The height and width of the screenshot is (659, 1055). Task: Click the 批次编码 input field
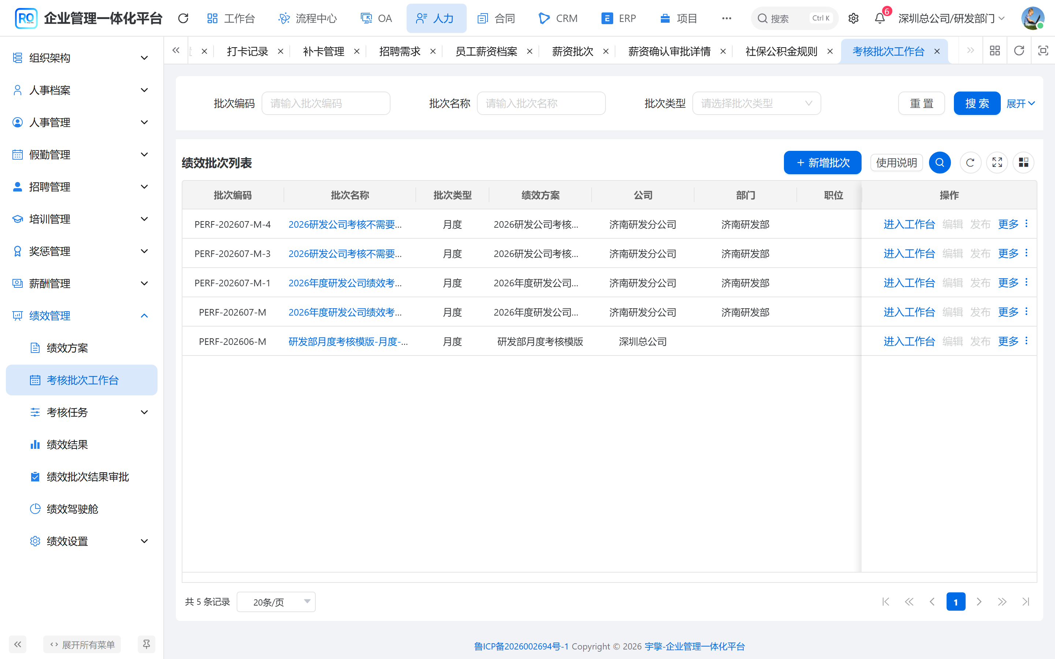coord(326,103)
